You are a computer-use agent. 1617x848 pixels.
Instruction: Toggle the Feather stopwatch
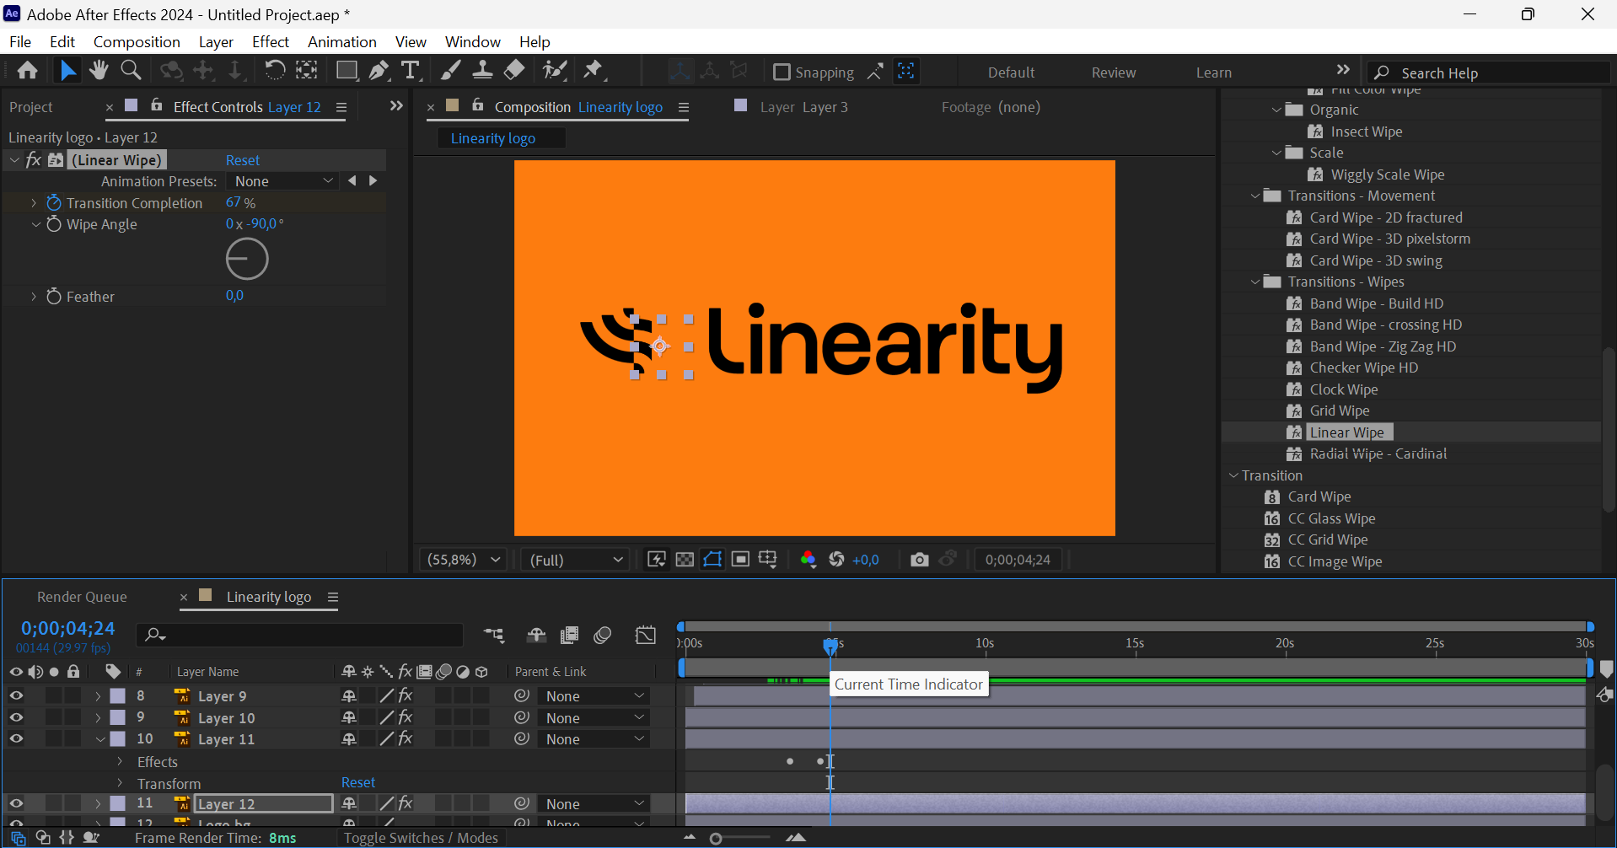click(54, 297)
